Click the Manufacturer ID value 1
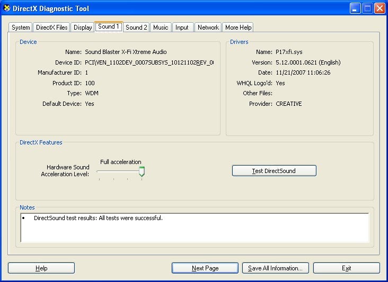The width and height of the screenshot is (388, 282). [x=86, y=72]
